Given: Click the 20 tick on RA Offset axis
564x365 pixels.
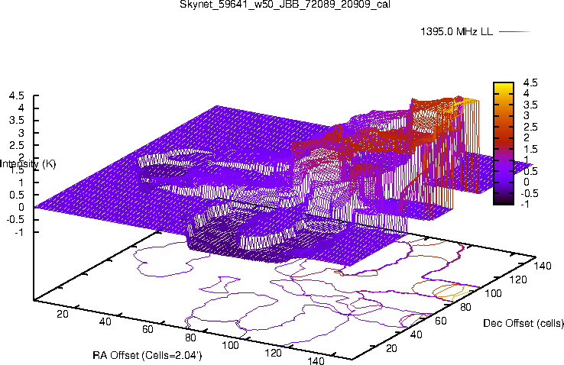Looking at the screenshot, I should pyautogui.click(x=63, y=314).
